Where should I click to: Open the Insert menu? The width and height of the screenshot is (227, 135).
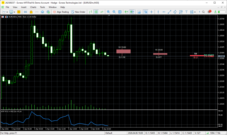[24, 7]
